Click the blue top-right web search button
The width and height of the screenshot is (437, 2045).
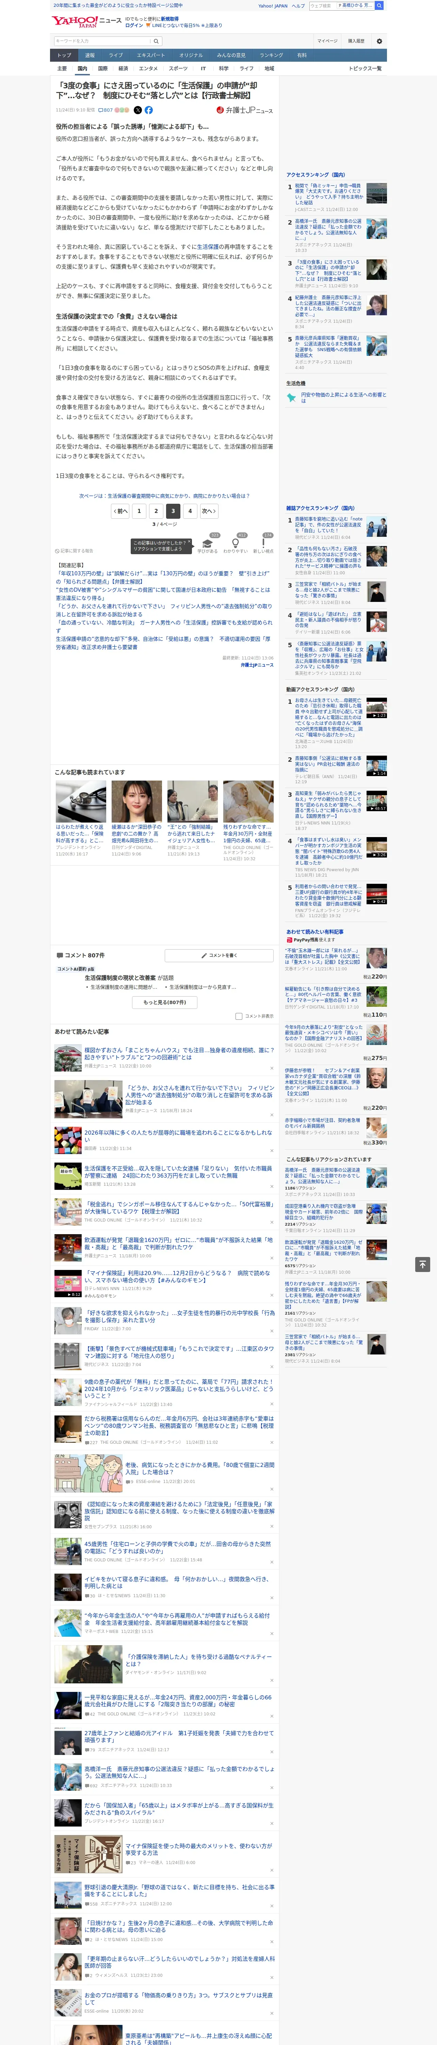[x=379, y=5]
